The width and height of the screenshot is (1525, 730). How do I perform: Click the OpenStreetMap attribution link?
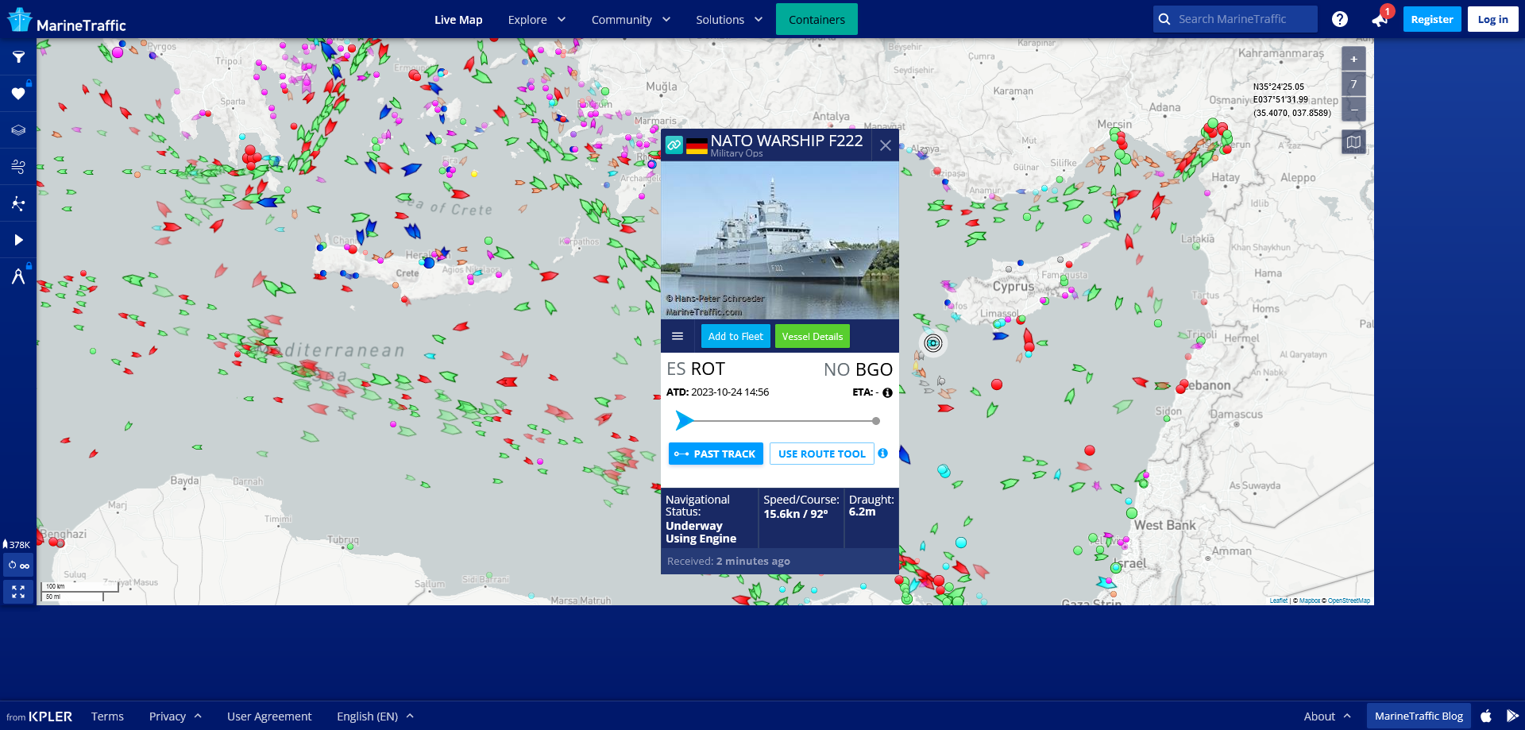click(x=1349, y=601)
